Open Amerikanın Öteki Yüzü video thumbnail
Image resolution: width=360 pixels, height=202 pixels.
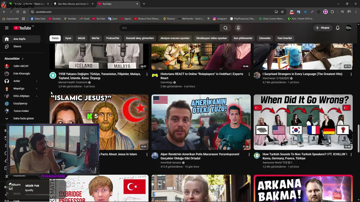click(201, 122)
